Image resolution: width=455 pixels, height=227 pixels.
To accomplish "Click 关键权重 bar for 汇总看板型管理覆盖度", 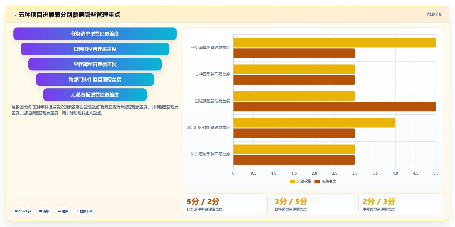I will (x=294, y=149).
